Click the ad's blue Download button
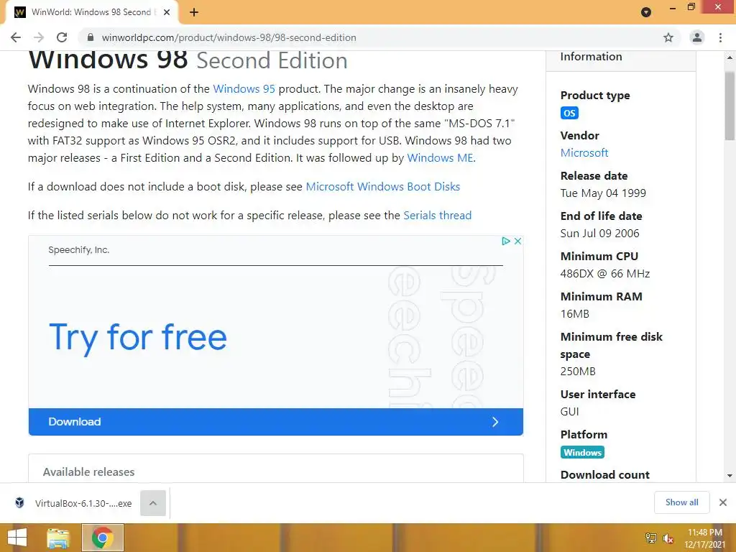 (x=275, y=421)
